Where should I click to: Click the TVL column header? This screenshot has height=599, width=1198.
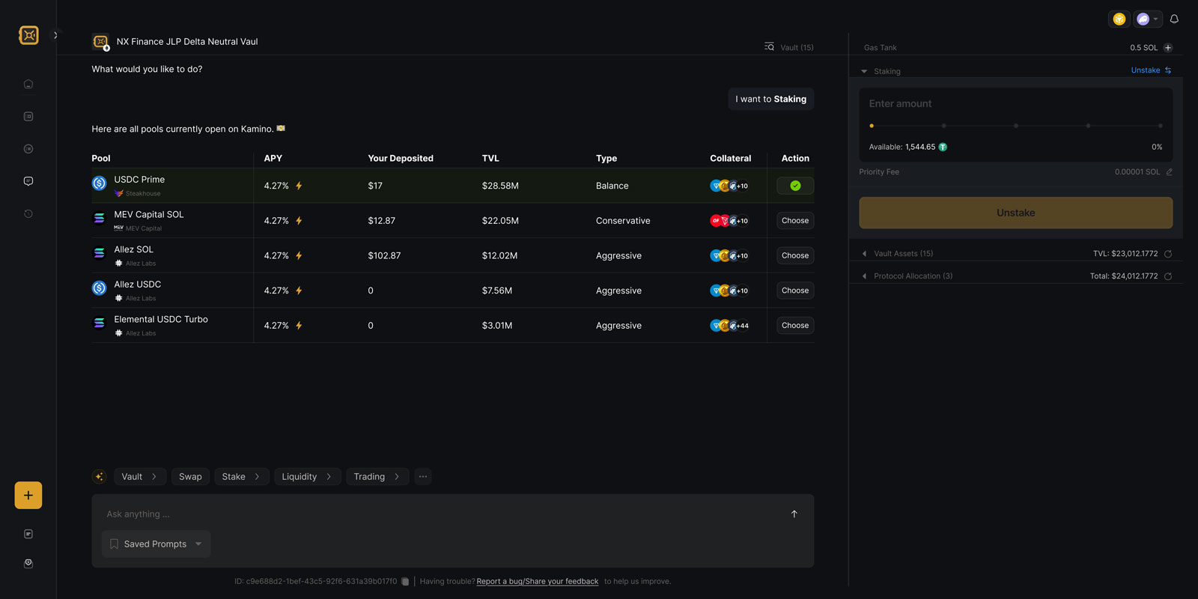490,159
